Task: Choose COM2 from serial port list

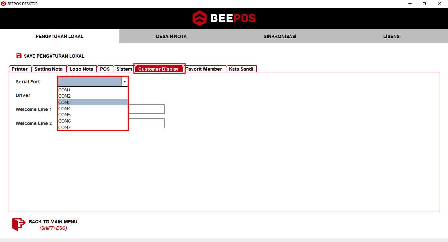Action: (x=93, y=96)
